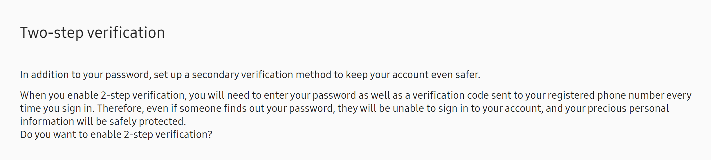Click the words "set up a"

pos(172,75)
